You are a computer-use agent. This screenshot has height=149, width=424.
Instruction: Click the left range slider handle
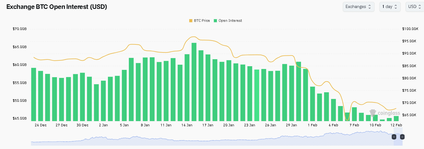point(394,137)
